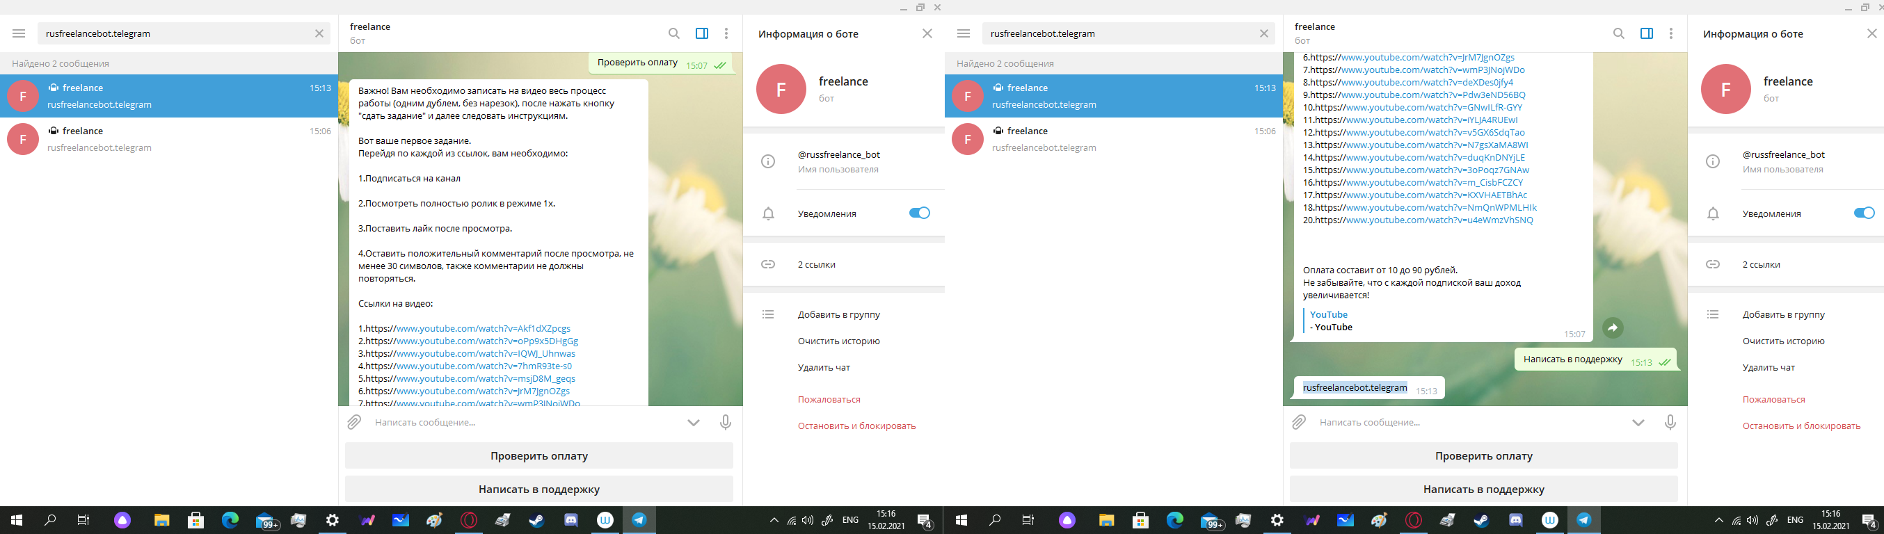Click the chat search magnifier in the right window header
The width and height of the screenshot is (1884, 534).
click(1618, 33)
